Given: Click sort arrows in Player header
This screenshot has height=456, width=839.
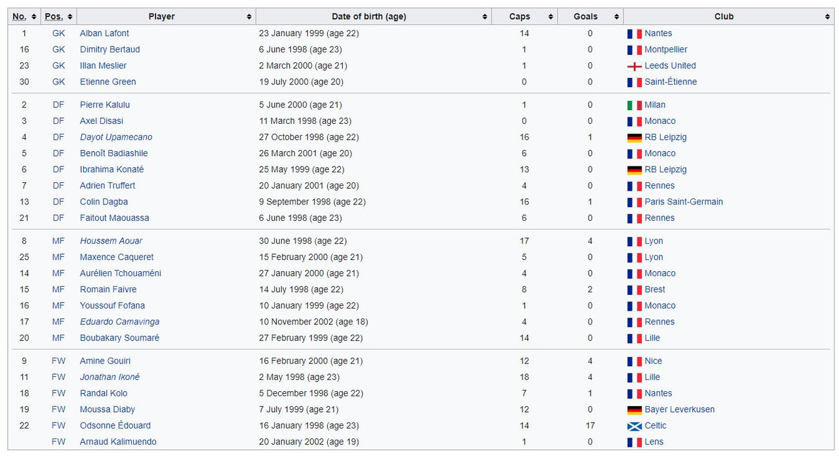Looking at the screenshot, I should click(249, 16).
